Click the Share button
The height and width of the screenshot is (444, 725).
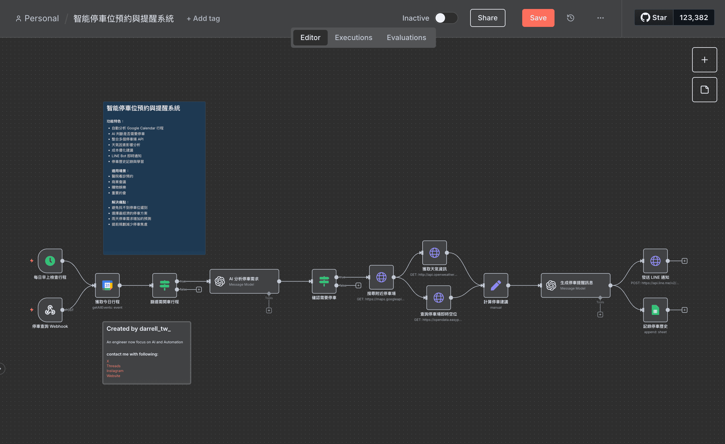[487, 18]
